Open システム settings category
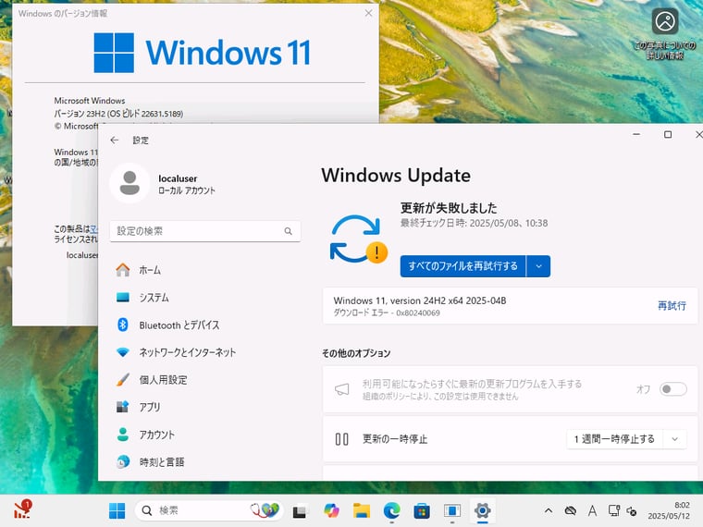The image size is (703, 527). tap(205, 298)
